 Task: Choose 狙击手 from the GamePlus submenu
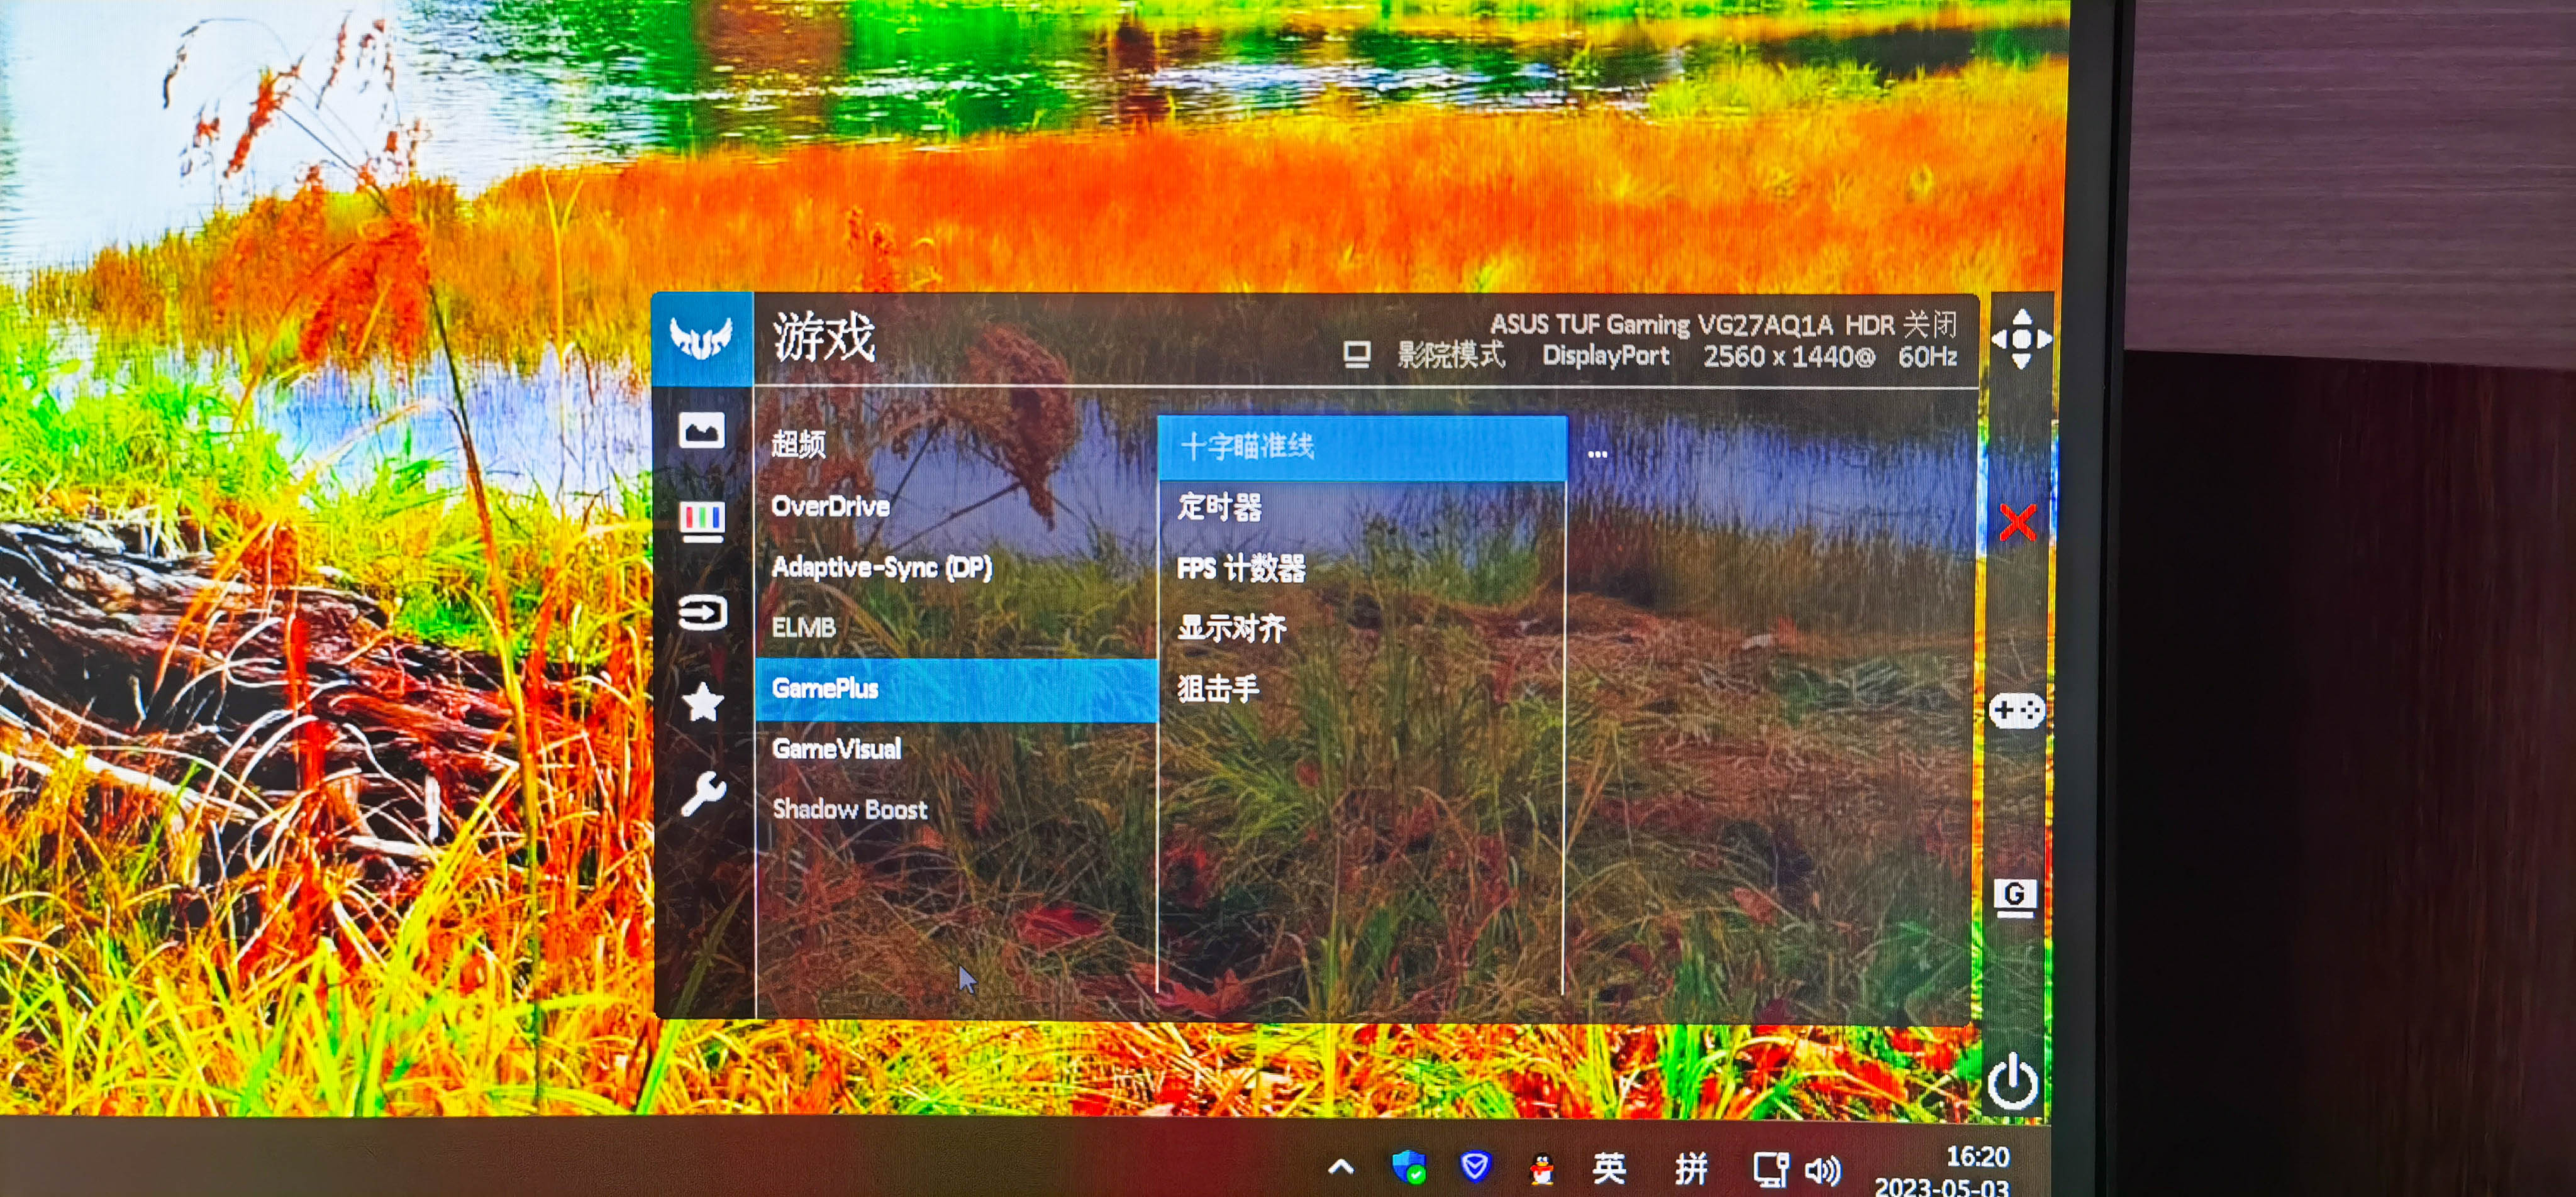pos(1220,688)
